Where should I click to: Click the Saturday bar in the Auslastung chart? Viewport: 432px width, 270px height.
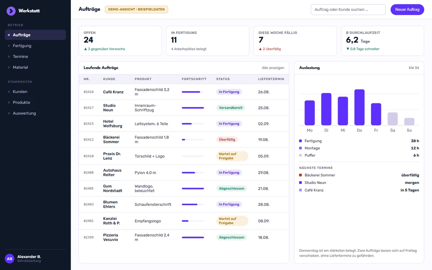(393, 119)
